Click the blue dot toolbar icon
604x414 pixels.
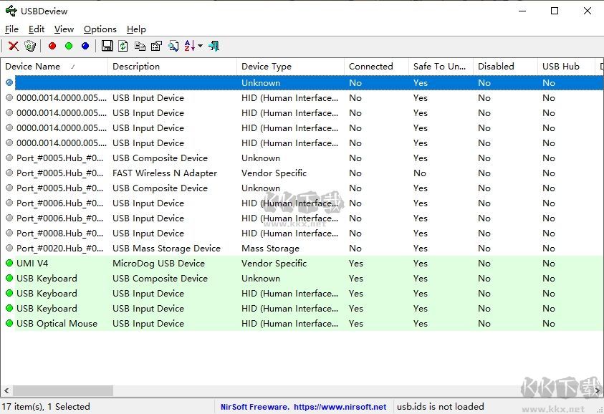85,47
